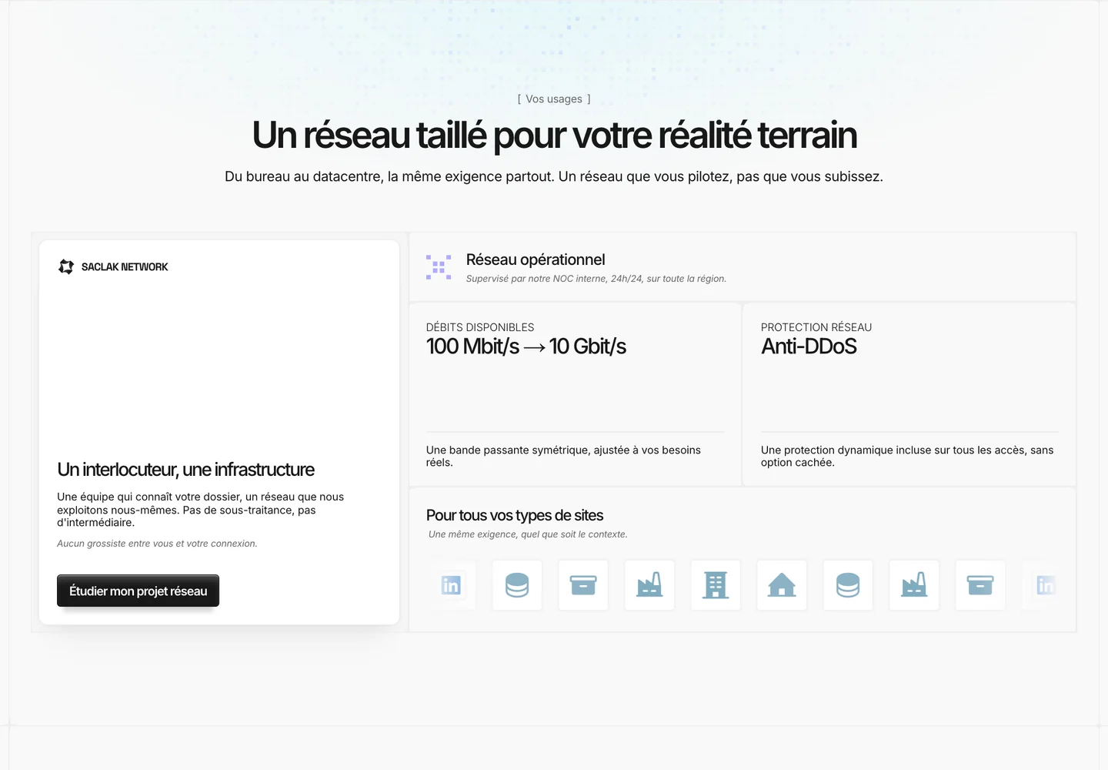Click the heading "Un réseau taillé pour votre réalité terrain"
Screen dimensions: 1108x770
554,135
